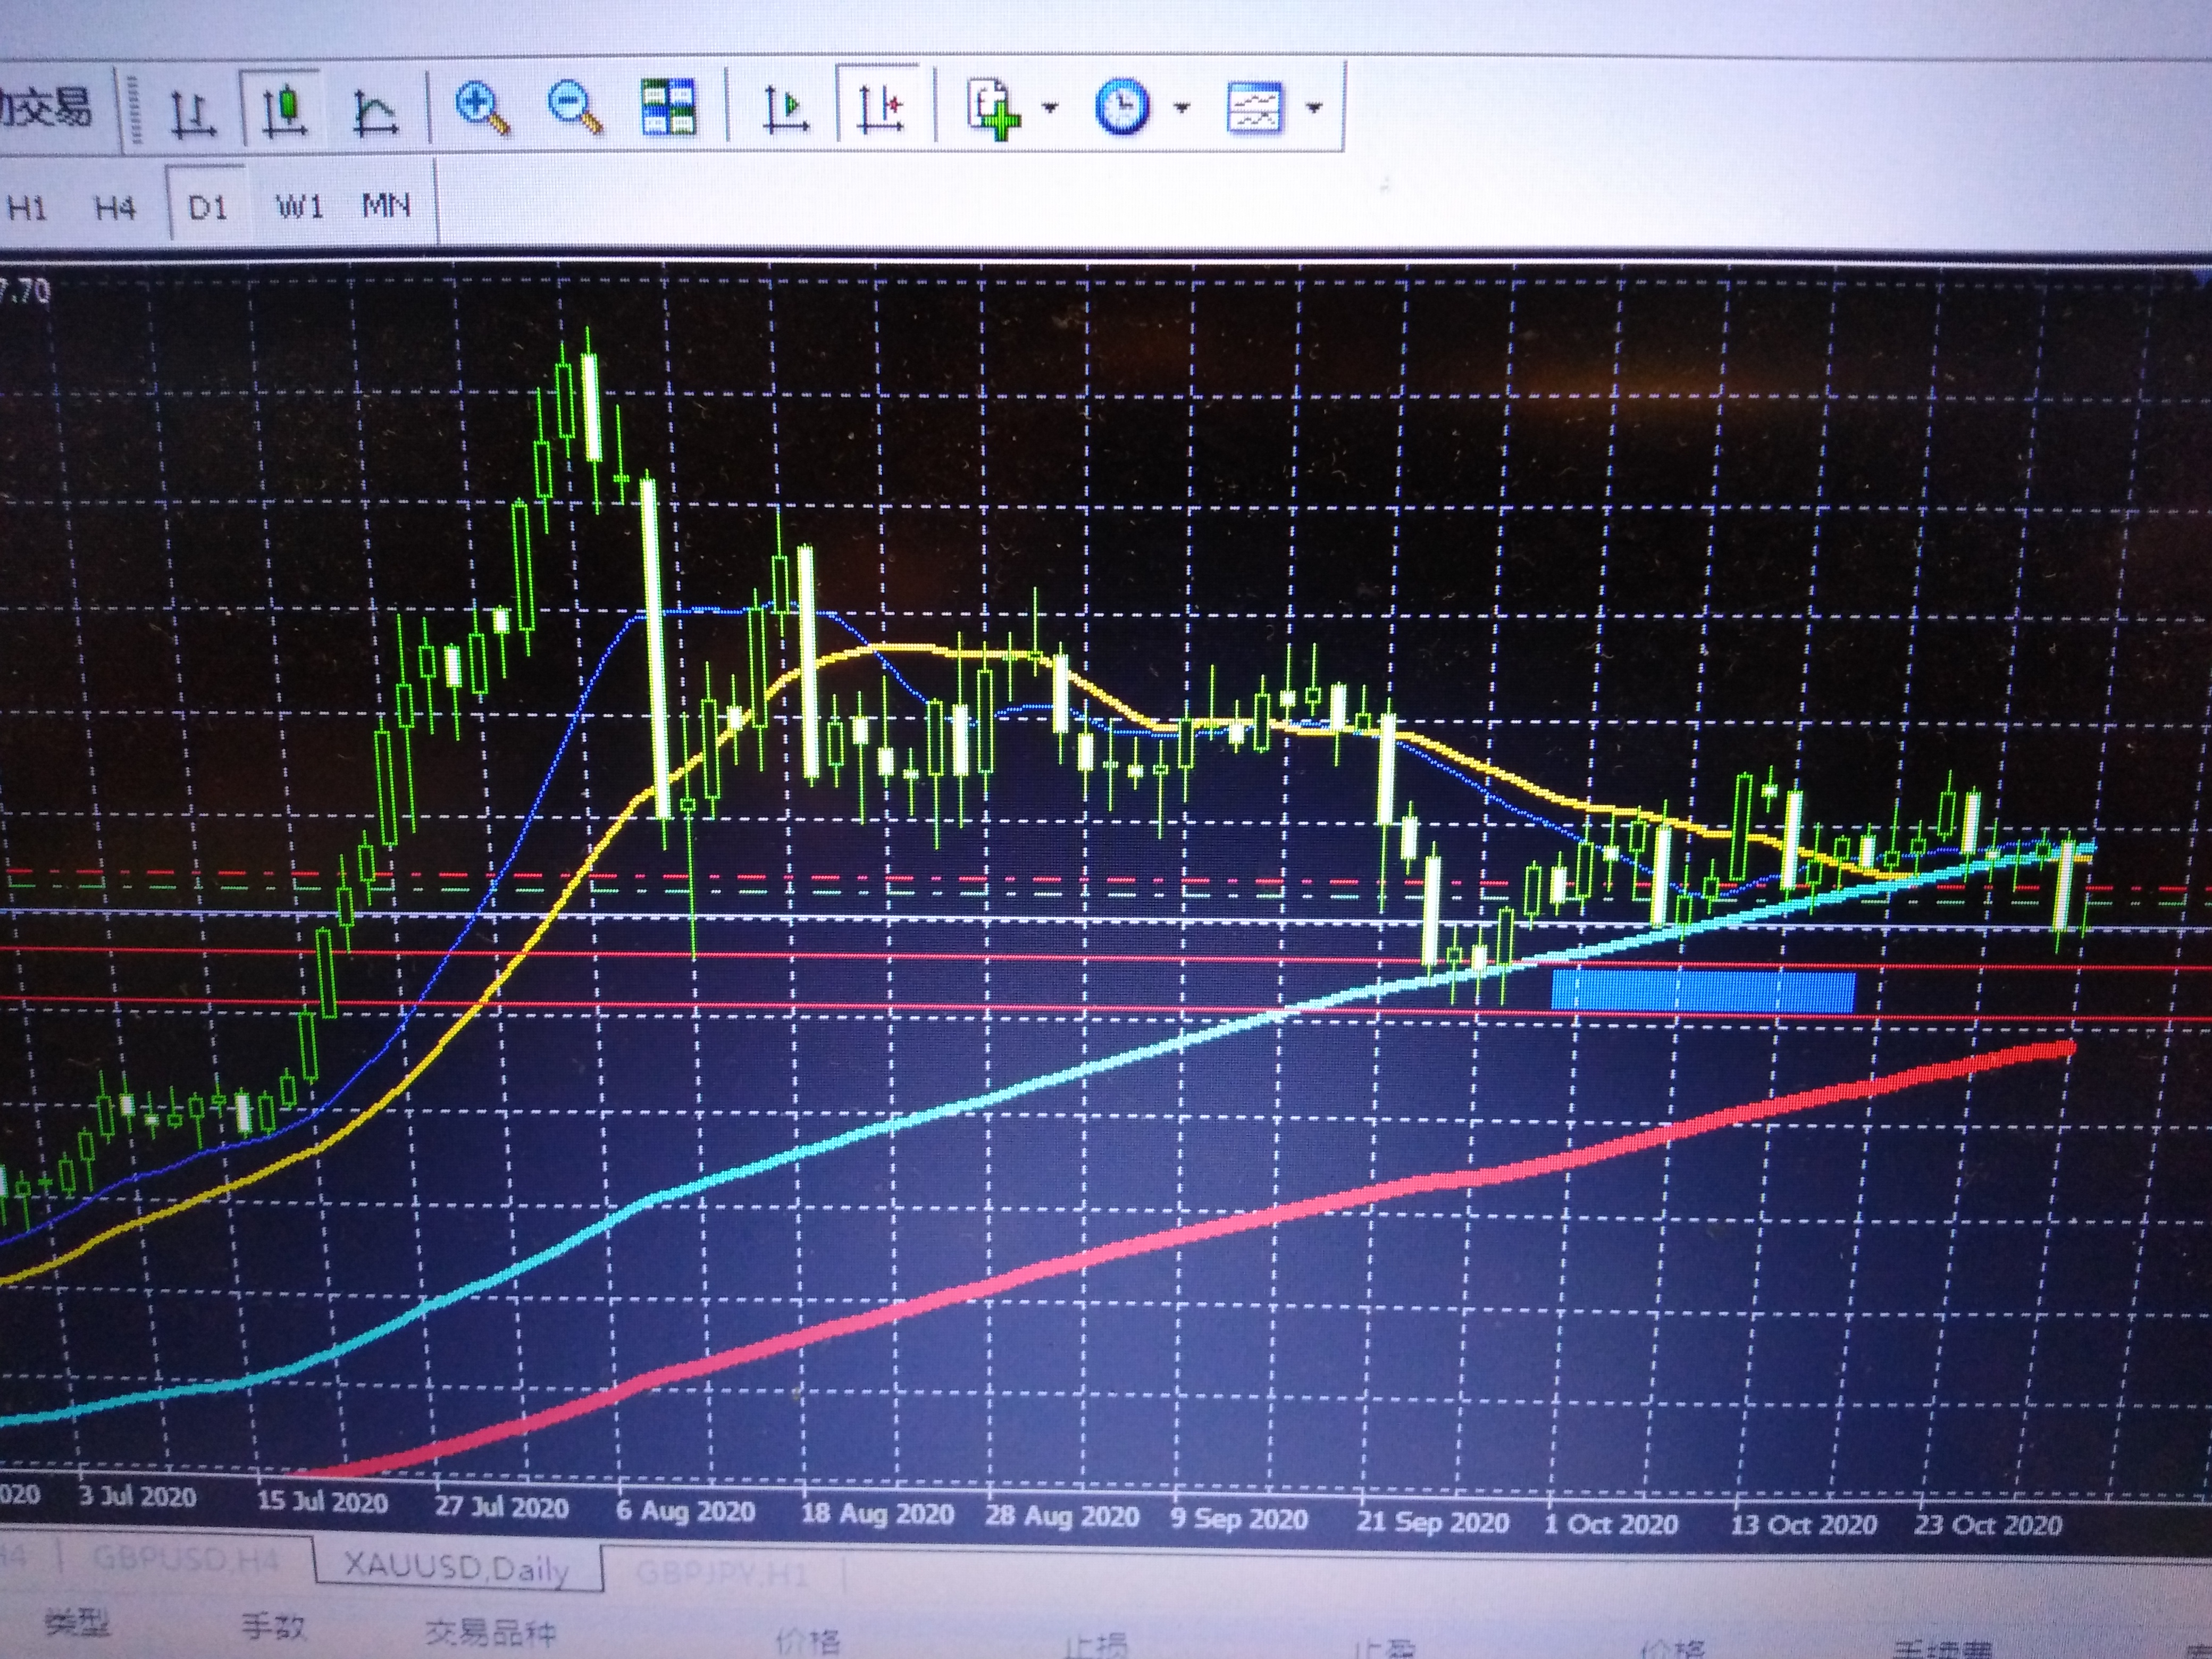This screenshot has height=1659, width=2212.
Task: Select the H4 timeframe
Action: (x=115, y=208)
